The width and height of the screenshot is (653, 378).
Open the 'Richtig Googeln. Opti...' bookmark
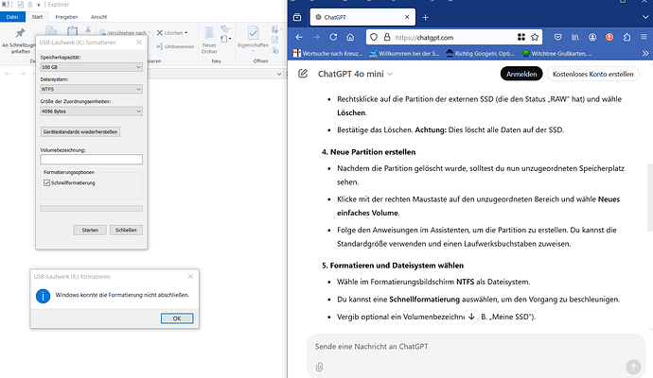[480, 53]
